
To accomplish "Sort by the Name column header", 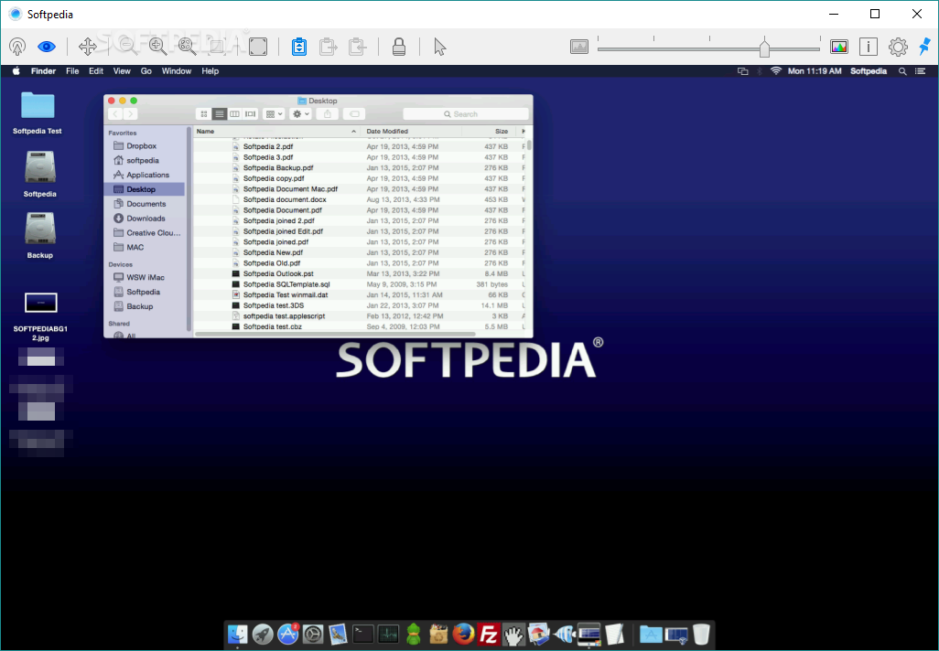I will click(x=276, y=131).
